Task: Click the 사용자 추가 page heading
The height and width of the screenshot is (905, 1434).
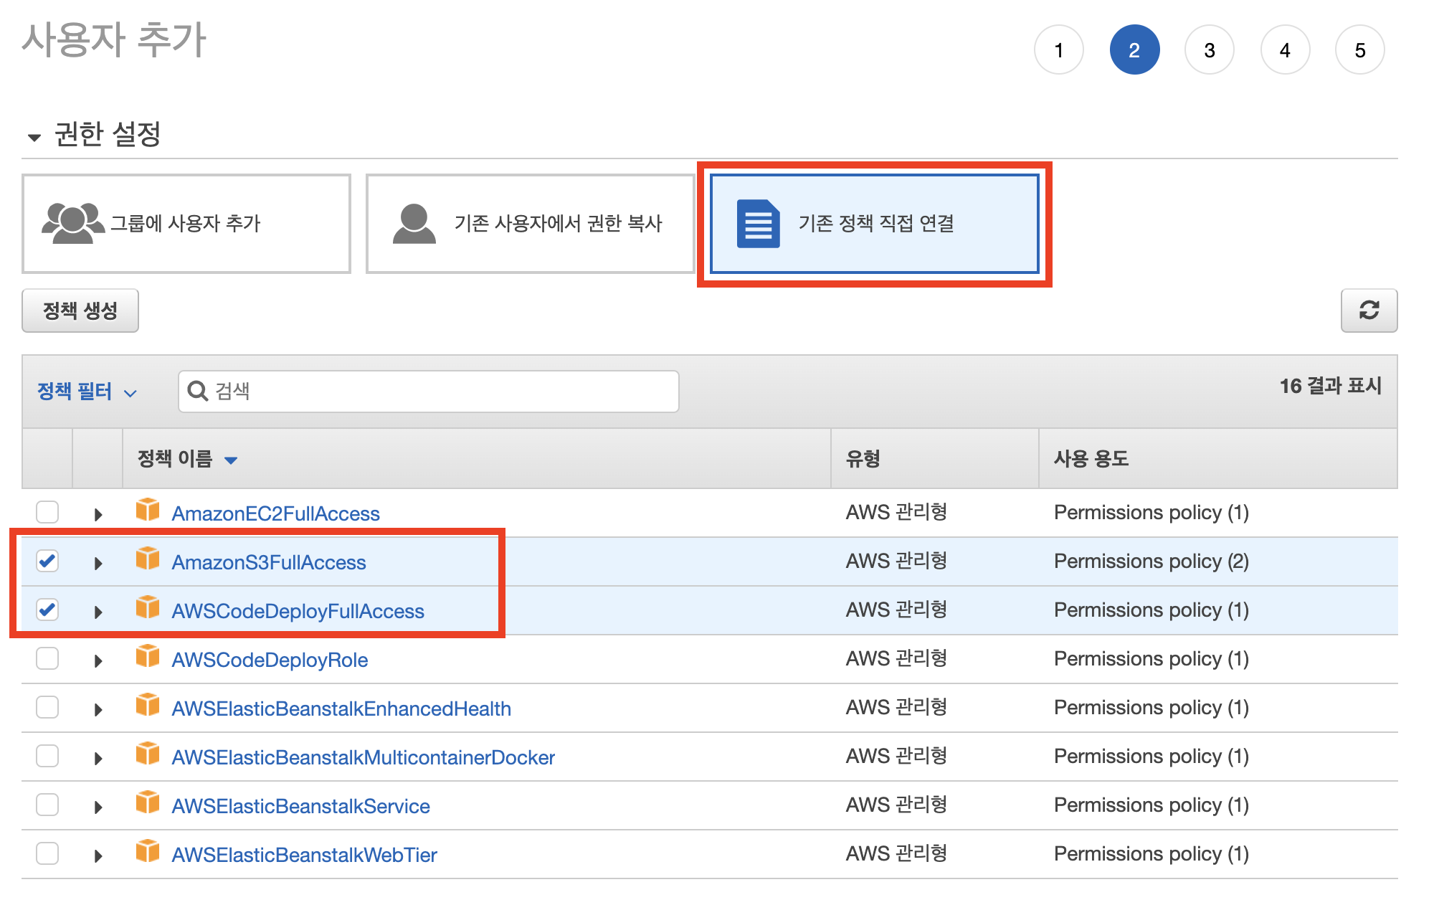Action: tap(115, 40)
